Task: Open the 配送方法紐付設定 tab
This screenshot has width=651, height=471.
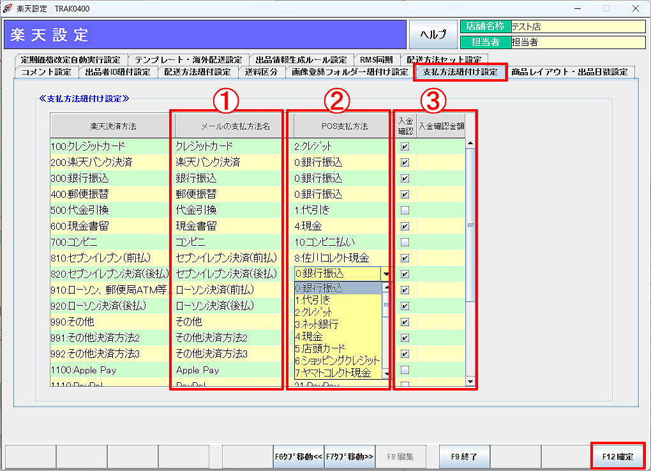Action: coord(197,71)
